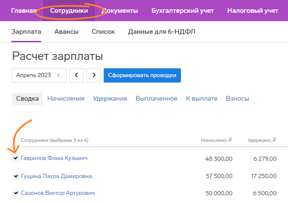
Task: Toggle the select-all Сотрудники checkbox
Action: point(16,140)
